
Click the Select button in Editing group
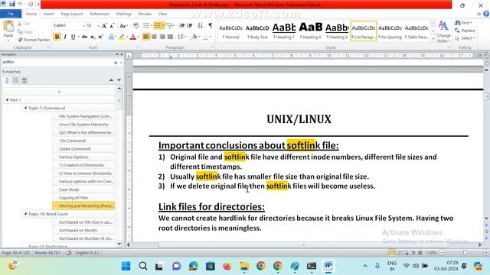[x=465, y=38]
